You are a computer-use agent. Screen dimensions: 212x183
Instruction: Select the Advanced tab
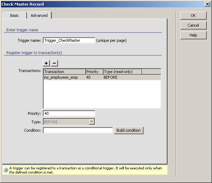tap(39, 15)
